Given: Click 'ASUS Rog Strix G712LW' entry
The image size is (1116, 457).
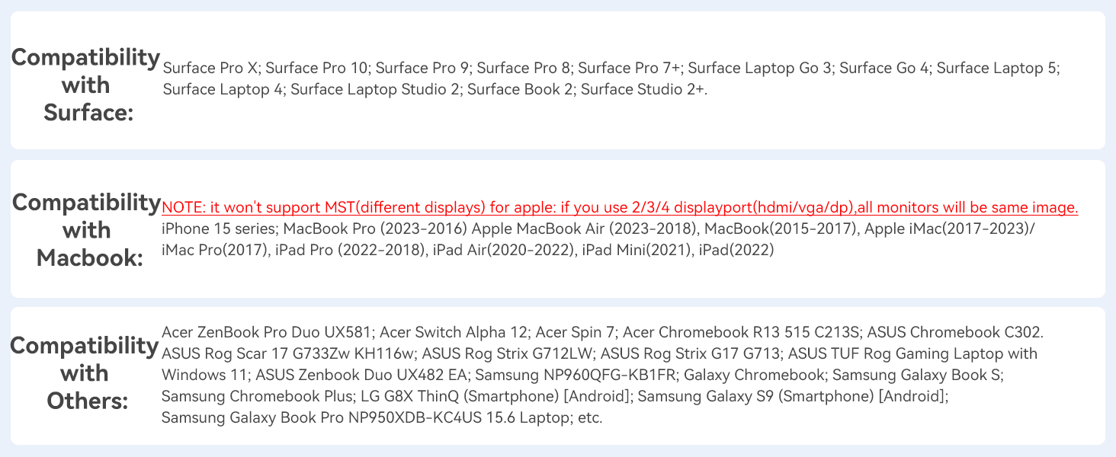Looking at the screenshot, I should click(507, 353).
